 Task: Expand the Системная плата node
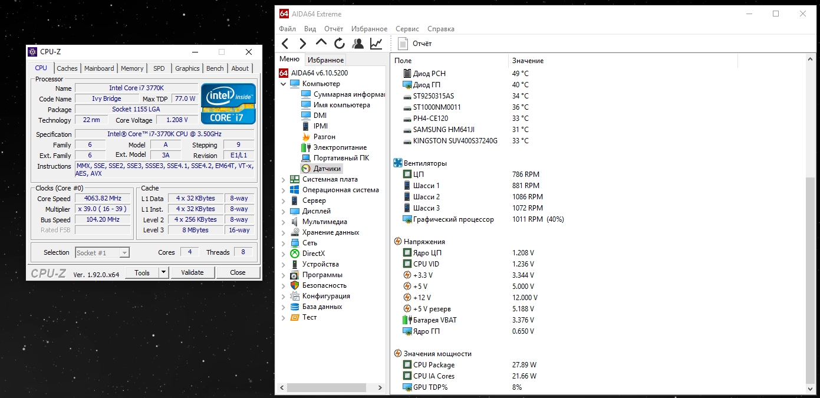283,179
